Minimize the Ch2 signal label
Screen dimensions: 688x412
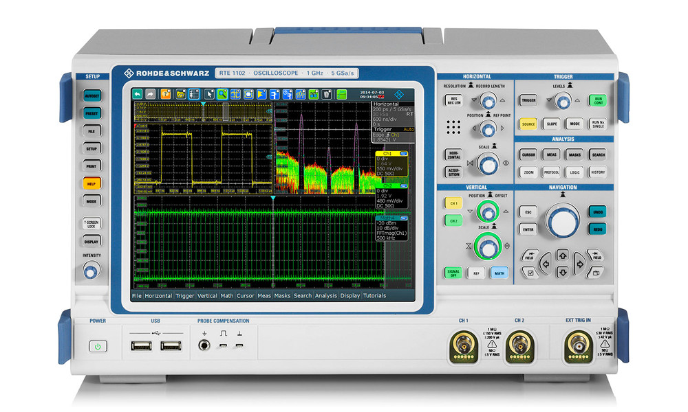point(404,186)
